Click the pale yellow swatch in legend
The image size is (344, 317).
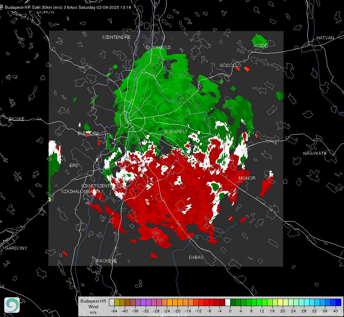(x=280, y=303)
